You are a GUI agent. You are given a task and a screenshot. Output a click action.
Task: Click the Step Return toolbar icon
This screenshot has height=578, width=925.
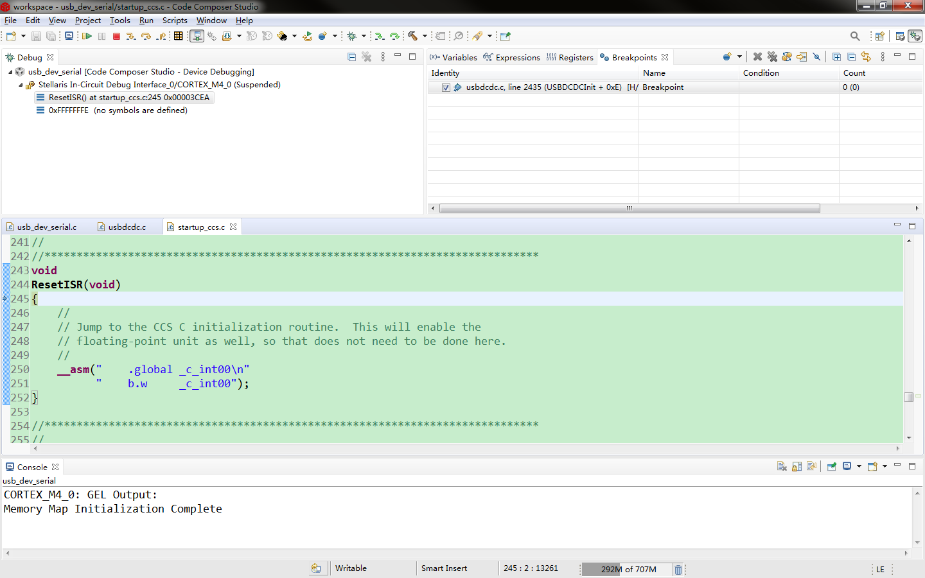pos(162,37)
